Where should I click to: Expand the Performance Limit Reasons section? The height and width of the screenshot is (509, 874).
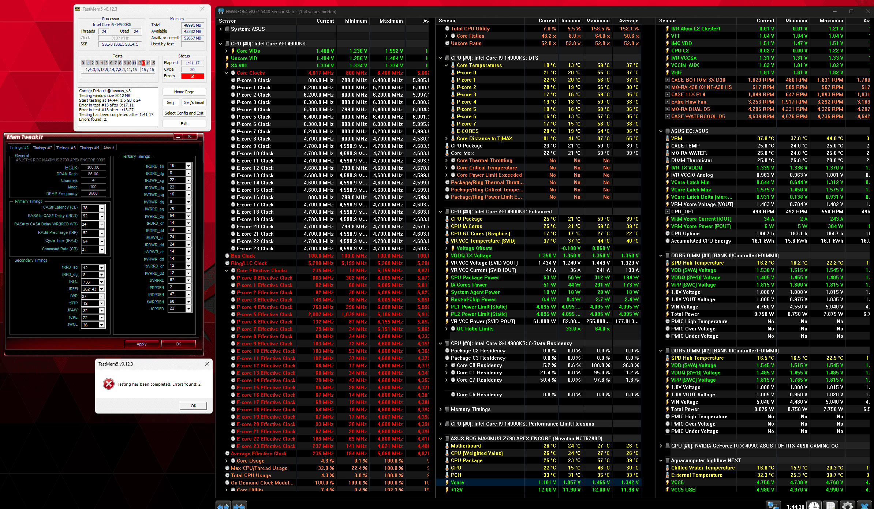(x=441, y=424)
